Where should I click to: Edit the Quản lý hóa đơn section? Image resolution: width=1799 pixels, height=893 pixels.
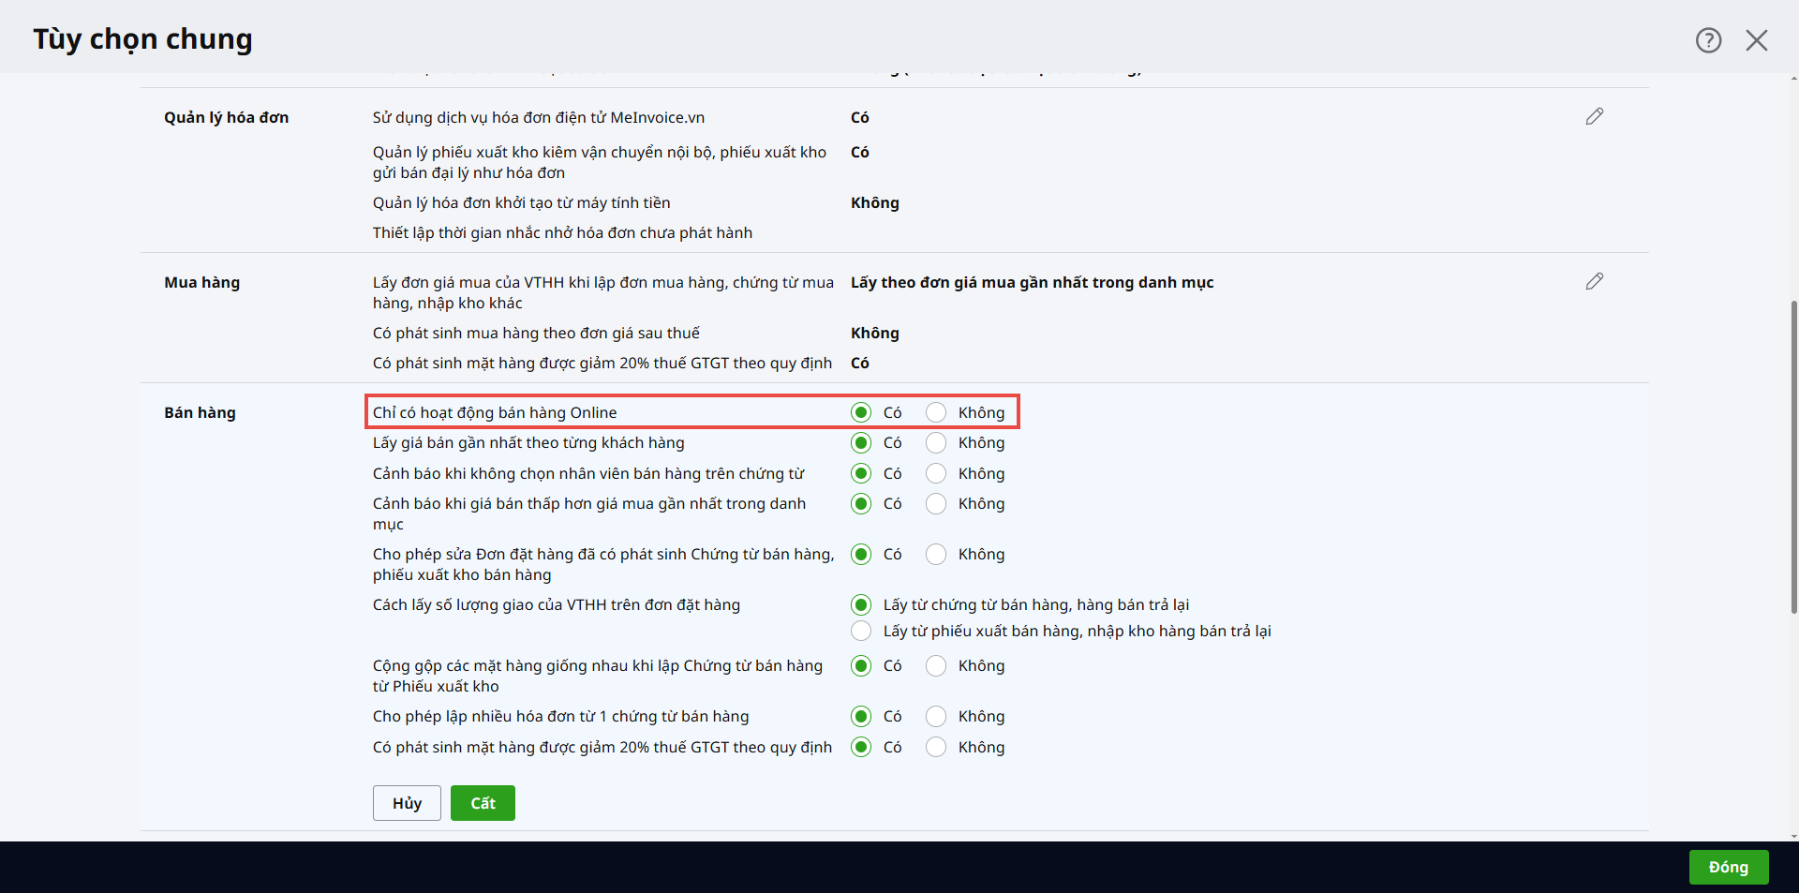[x=1594, y=116]
